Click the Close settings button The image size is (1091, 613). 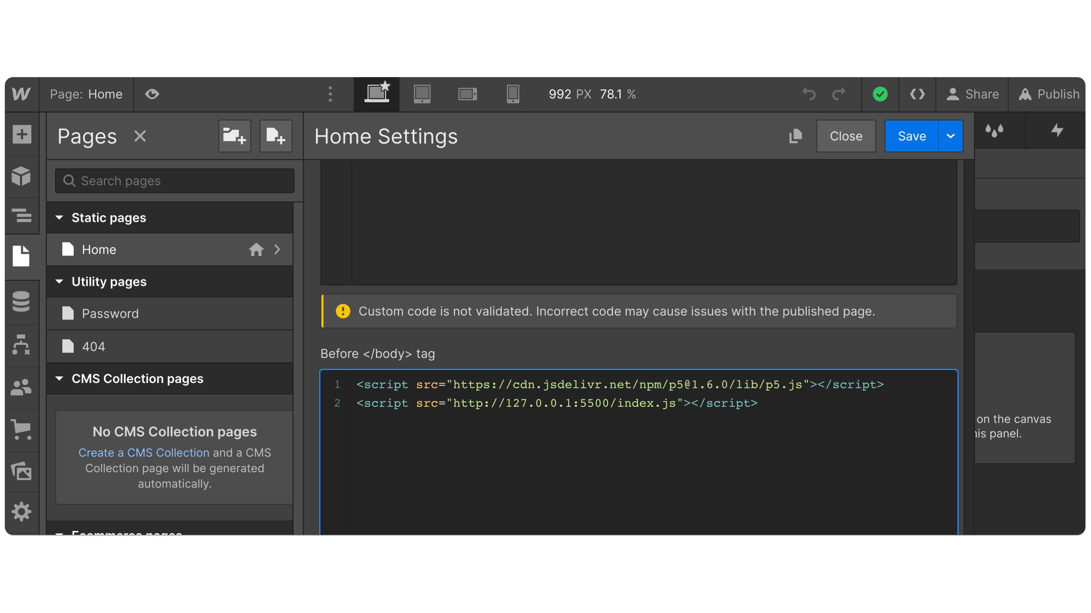(x=846, y=136)
